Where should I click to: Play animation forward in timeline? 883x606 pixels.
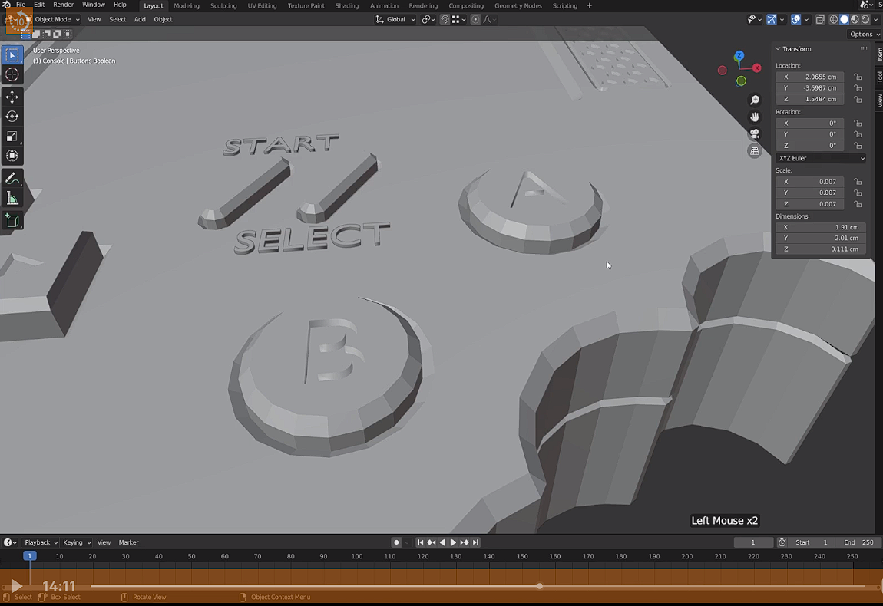[453, 542]
